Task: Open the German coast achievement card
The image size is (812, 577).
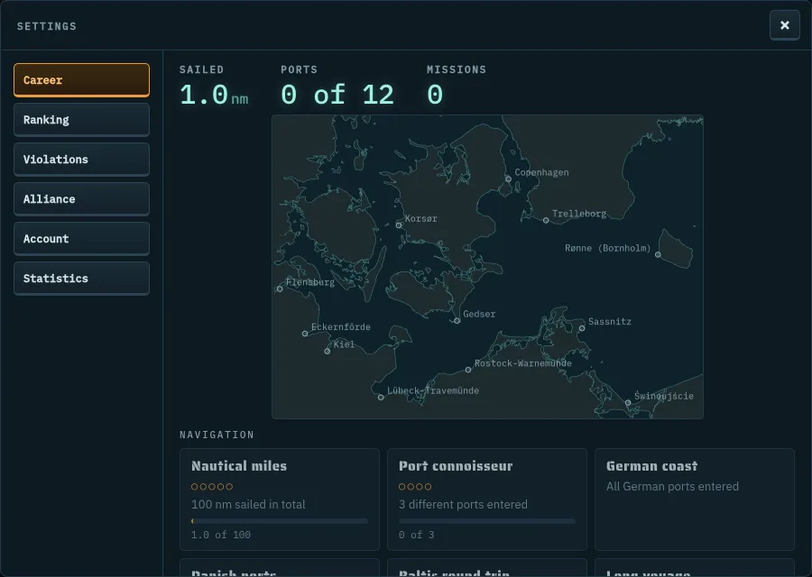Action: tap(695, 499)
